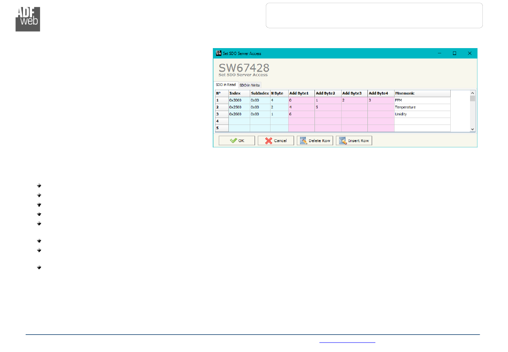Click the SubIndex cell in PPM row
Viewport: 508px width, 352px height.
click(260, 100)
